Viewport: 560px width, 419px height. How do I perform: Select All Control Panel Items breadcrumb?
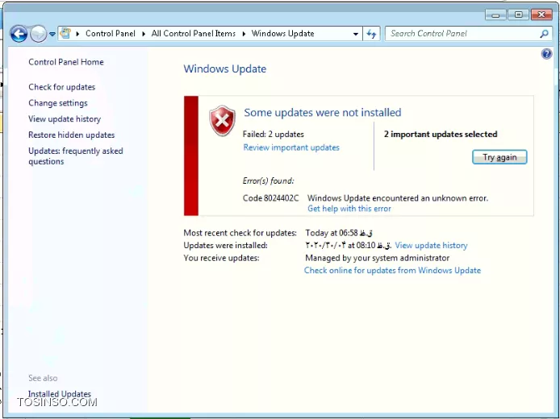(x=193, y=34)
